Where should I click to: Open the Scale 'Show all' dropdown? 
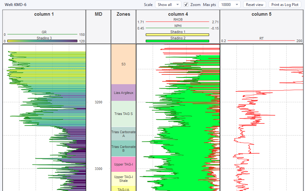pyautogui.click(x=168, y=4)
